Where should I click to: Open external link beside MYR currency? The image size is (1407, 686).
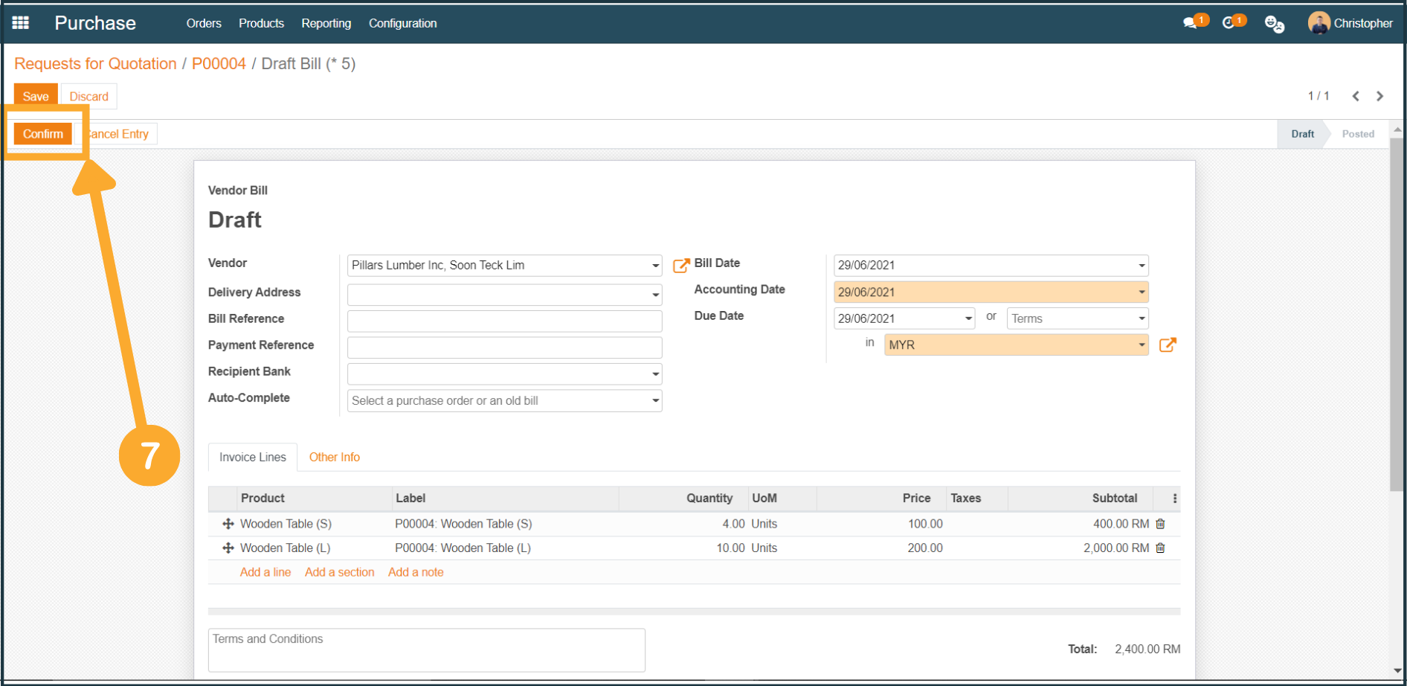(1168, 345)
